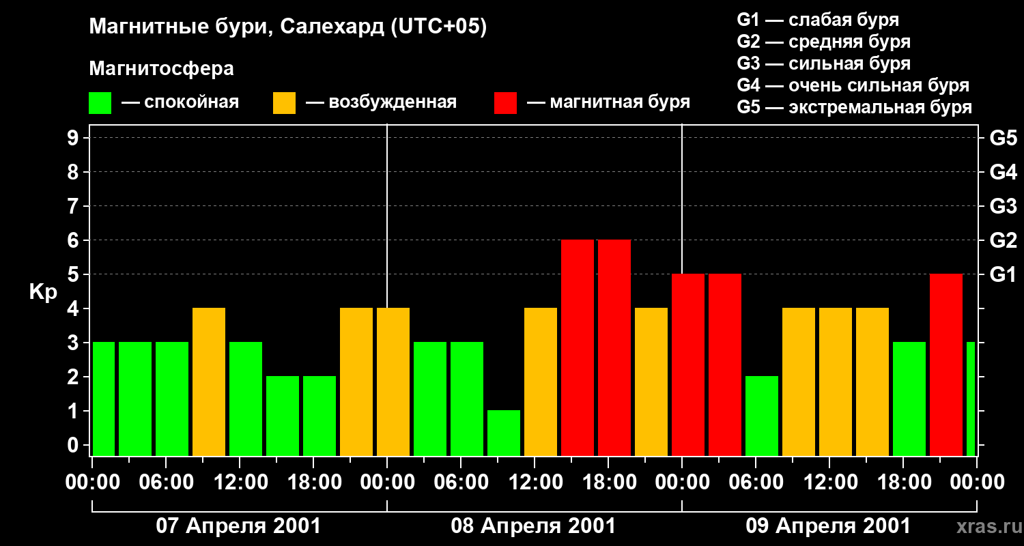Click the last red Kp 5 bar on 09 April
1024x546 pixels.
[946, 364]
